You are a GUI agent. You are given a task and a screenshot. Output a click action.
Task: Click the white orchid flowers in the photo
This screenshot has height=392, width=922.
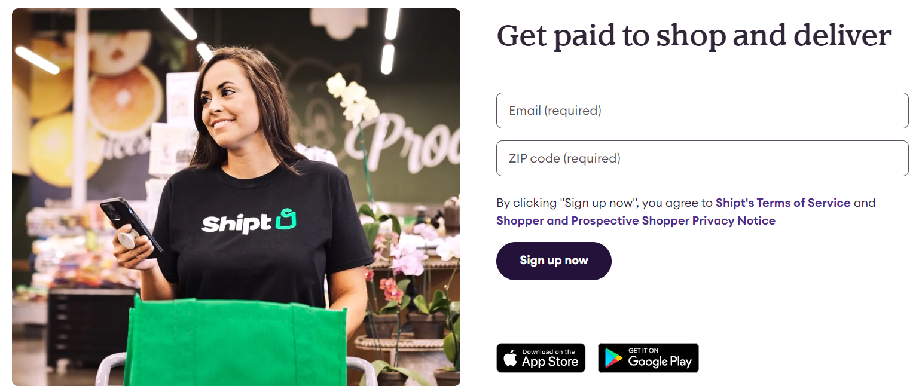pos(353,99)
